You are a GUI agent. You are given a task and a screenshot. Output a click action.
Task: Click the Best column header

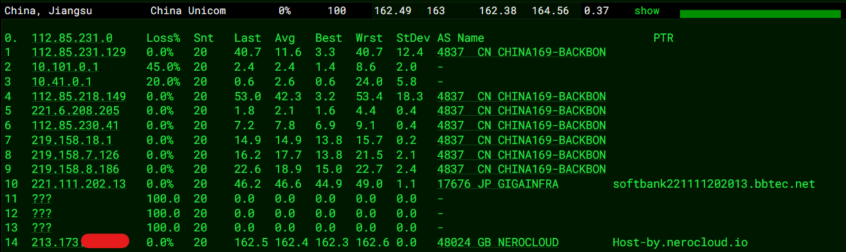click(329, 39)
